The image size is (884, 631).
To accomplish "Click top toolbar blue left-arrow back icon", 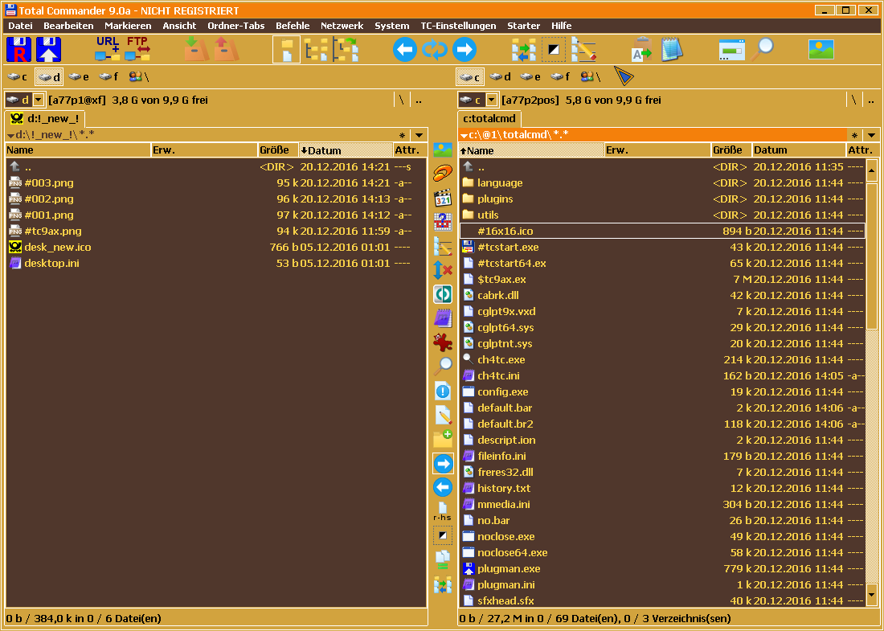I will [405, 50].
